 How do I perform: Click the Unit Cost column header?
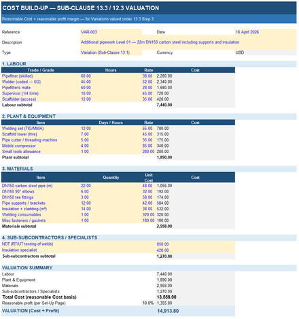point(149,178)
